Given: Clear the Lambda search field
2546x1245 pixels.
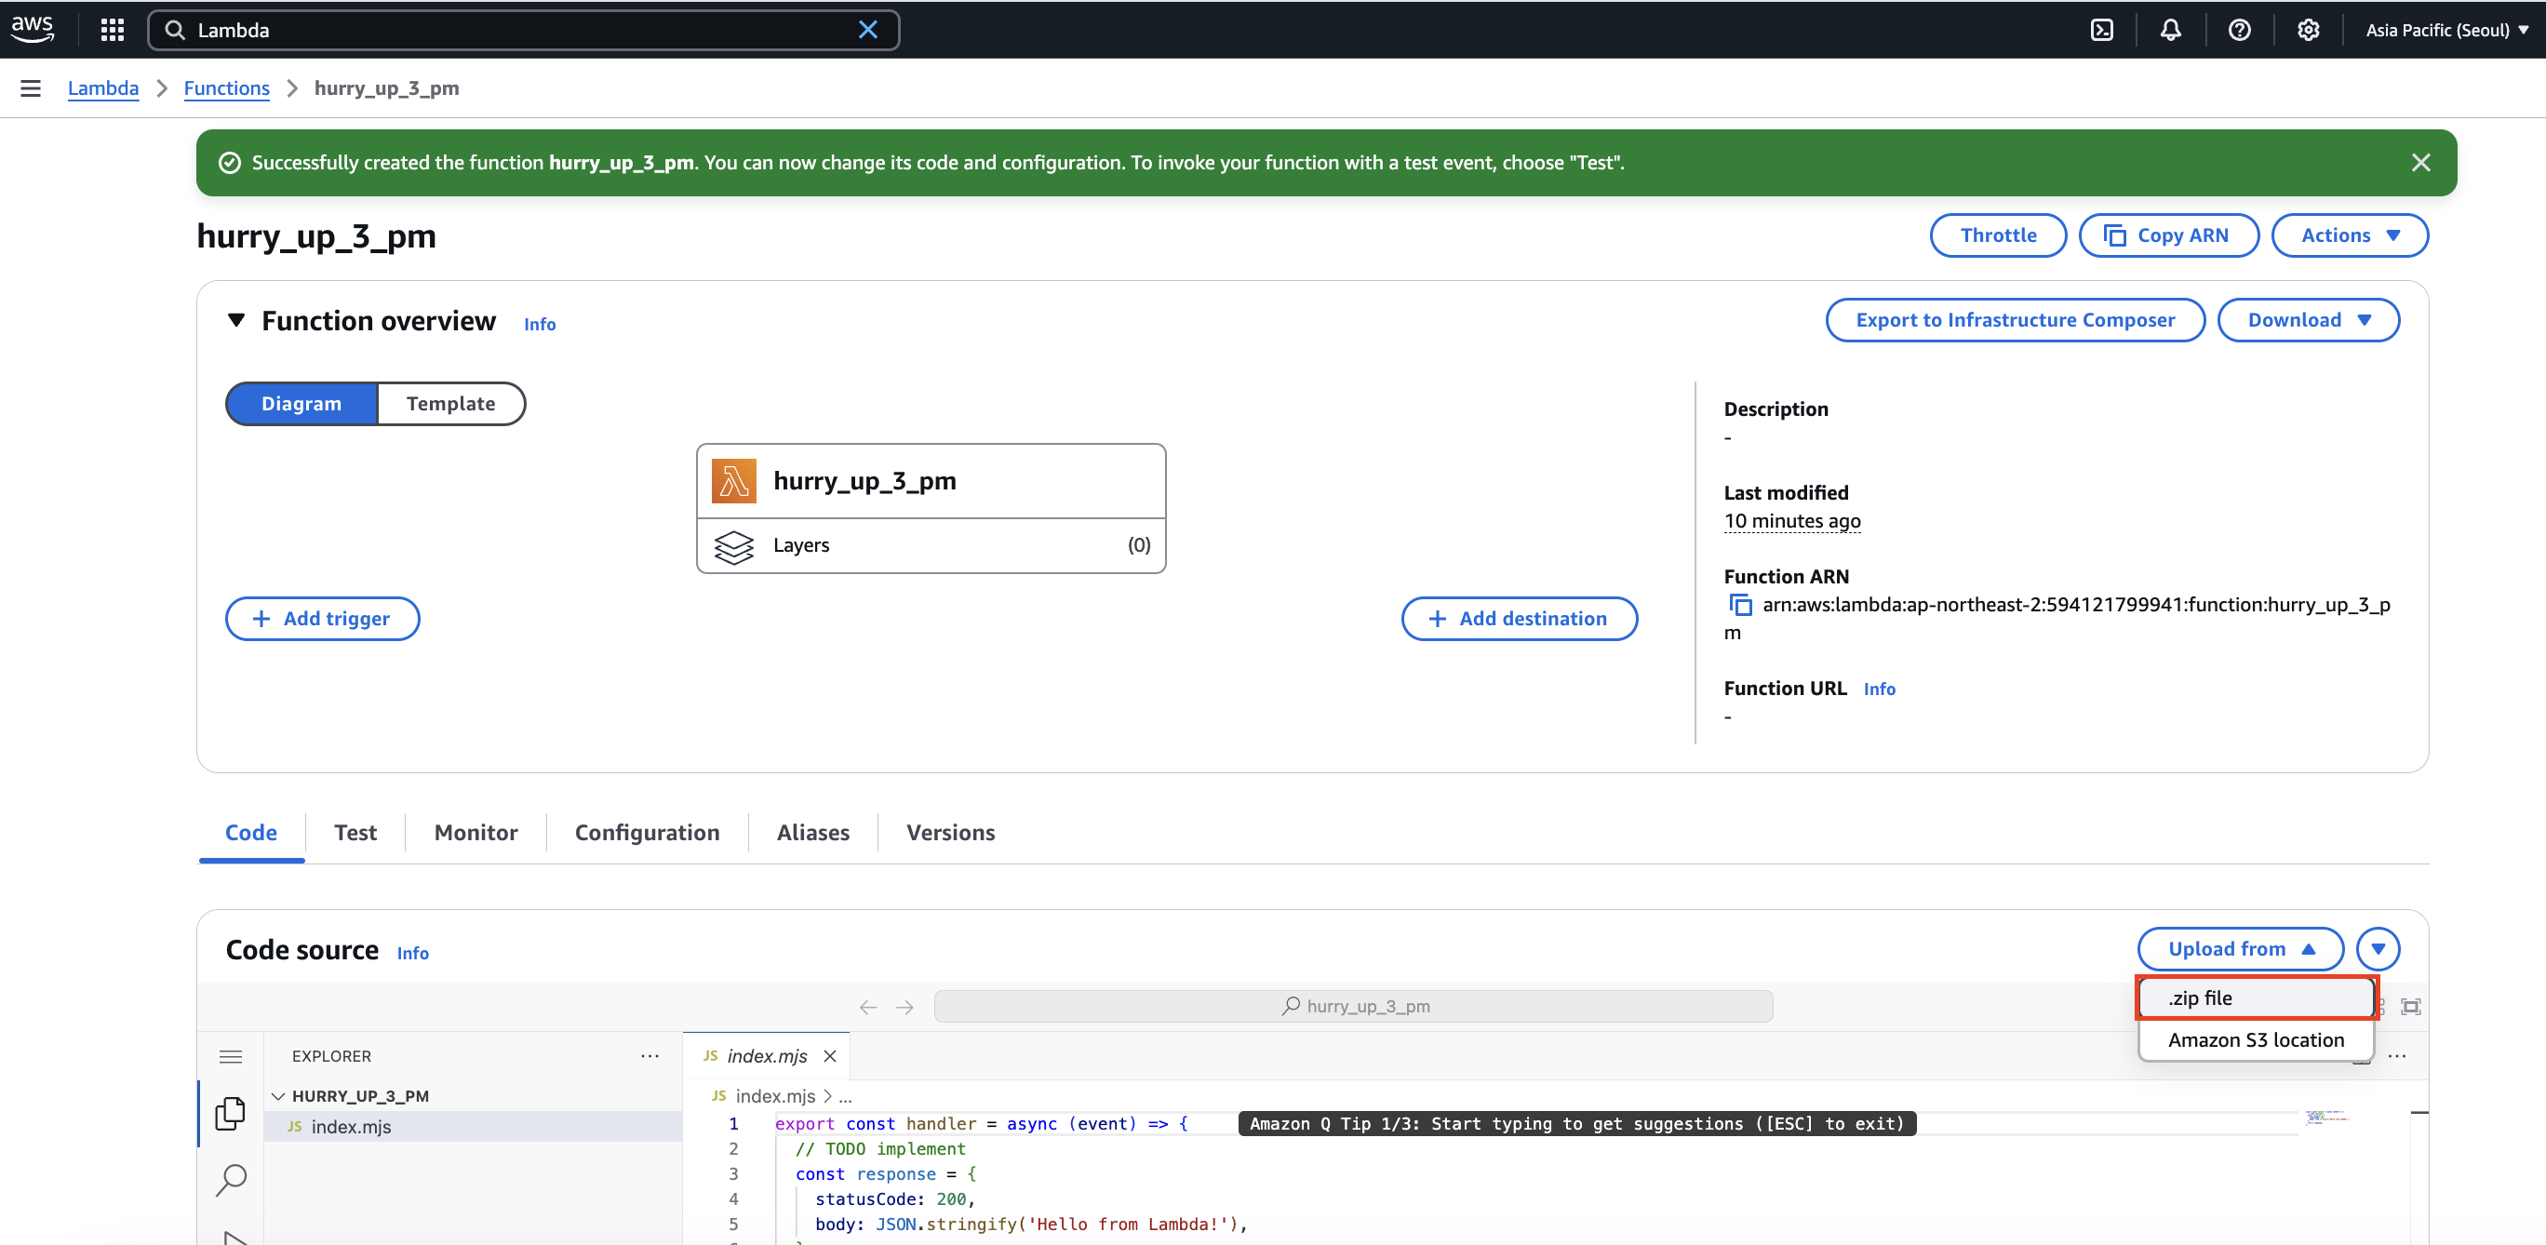Looking at the screenshot, I should coord(868,30).
